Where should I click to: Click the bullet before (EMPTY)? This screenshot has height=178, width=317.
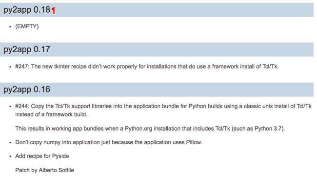[10, 27]
